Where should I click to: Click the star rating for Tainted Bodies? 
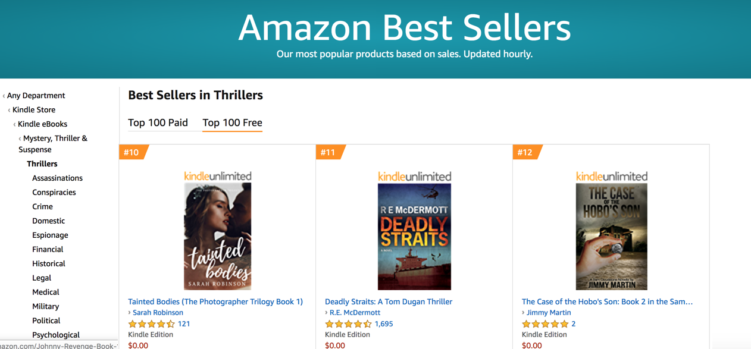pos(152,324)
